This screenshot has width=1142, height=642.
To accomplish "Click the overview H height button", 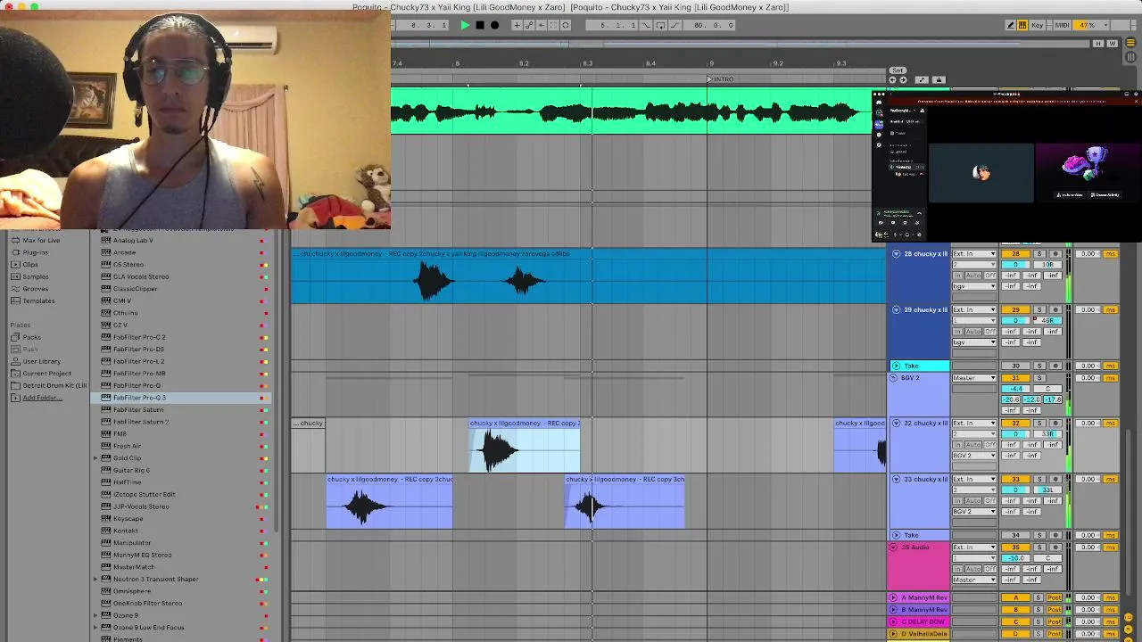I will click(x=1098, y=43).
